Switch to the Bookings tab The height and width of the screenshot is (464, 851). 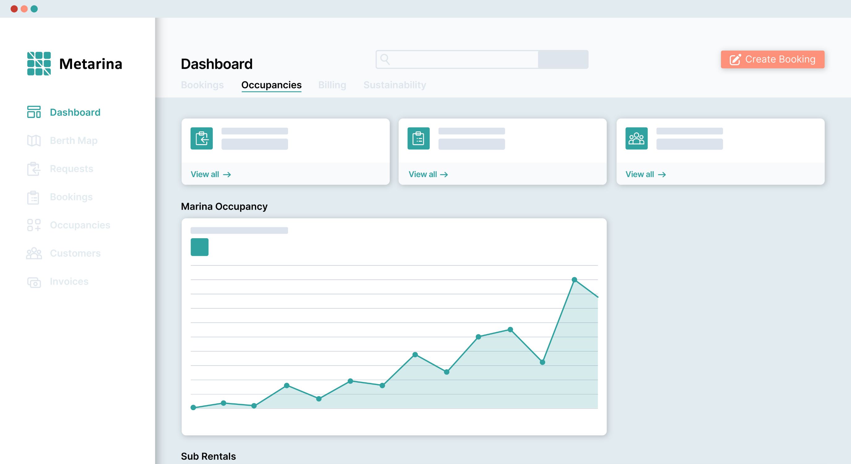202,85
